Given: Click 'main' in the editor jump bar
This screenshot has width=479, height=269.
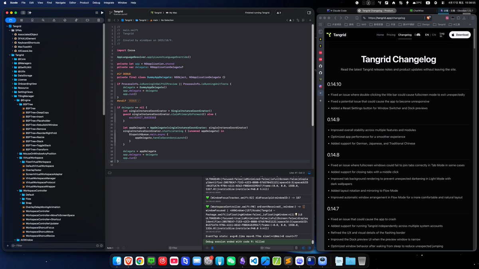Looking at the screenshot, I should click(156, 20).
